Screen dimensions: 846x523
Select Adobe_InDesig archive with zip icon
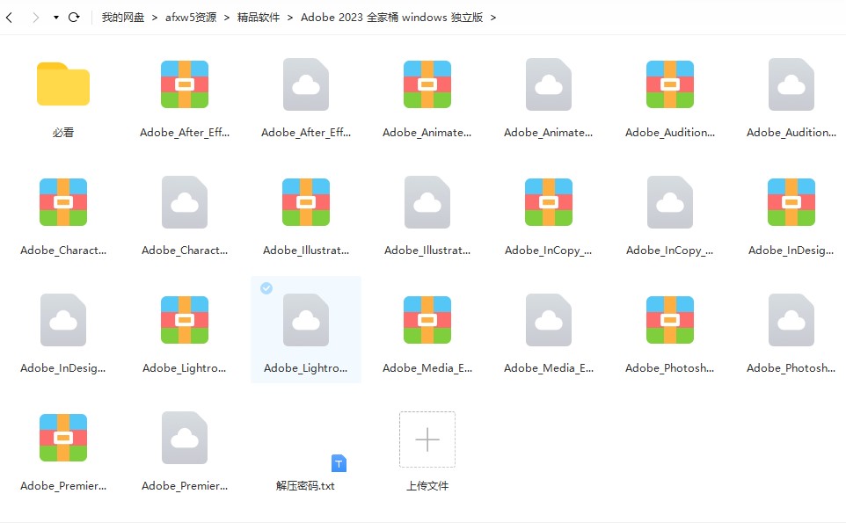click(791, 202)
